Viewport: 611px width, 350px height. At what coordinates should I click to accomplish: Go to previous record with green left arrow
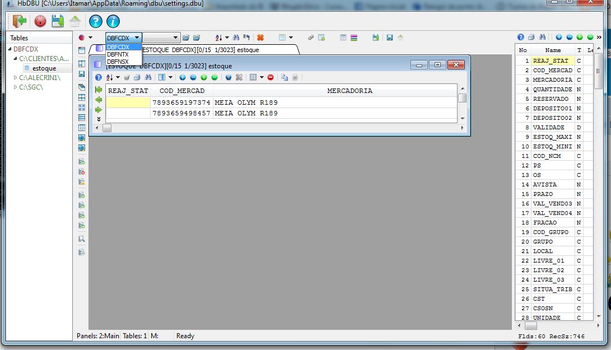point(99,100)
